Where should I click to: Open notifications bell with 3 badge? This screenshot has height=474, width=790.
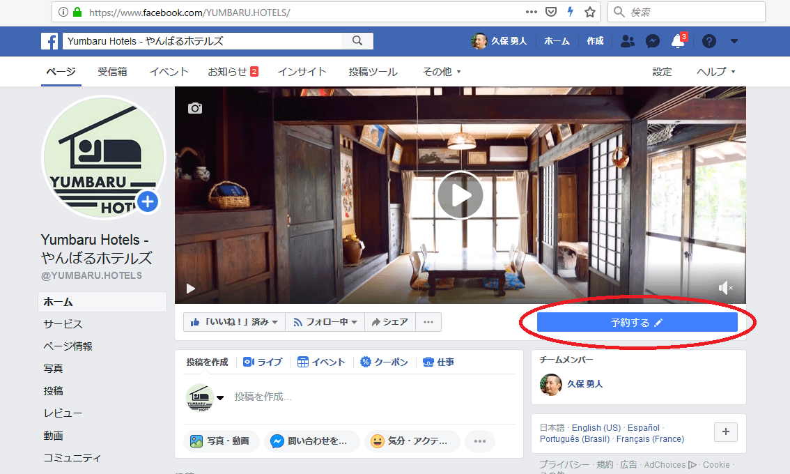click(678, 41)
